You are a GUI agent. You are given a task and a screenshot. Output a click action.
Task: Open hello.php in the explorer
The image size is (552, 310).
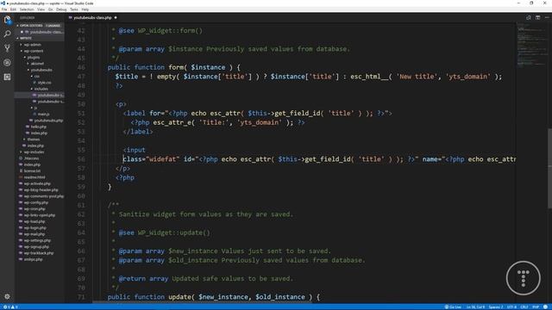[38, 127]
